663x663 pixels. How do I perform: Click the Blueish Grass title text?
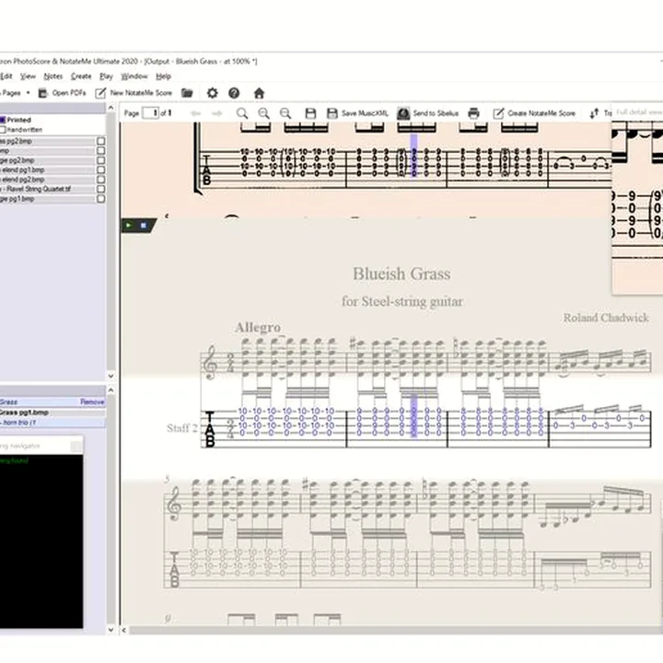tap(401, 273)
